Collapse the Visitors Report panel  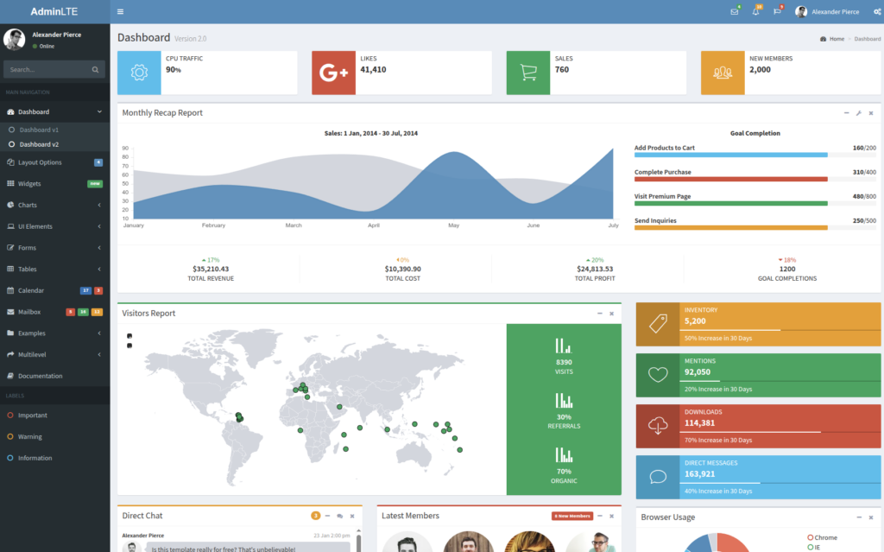(600, 314)
